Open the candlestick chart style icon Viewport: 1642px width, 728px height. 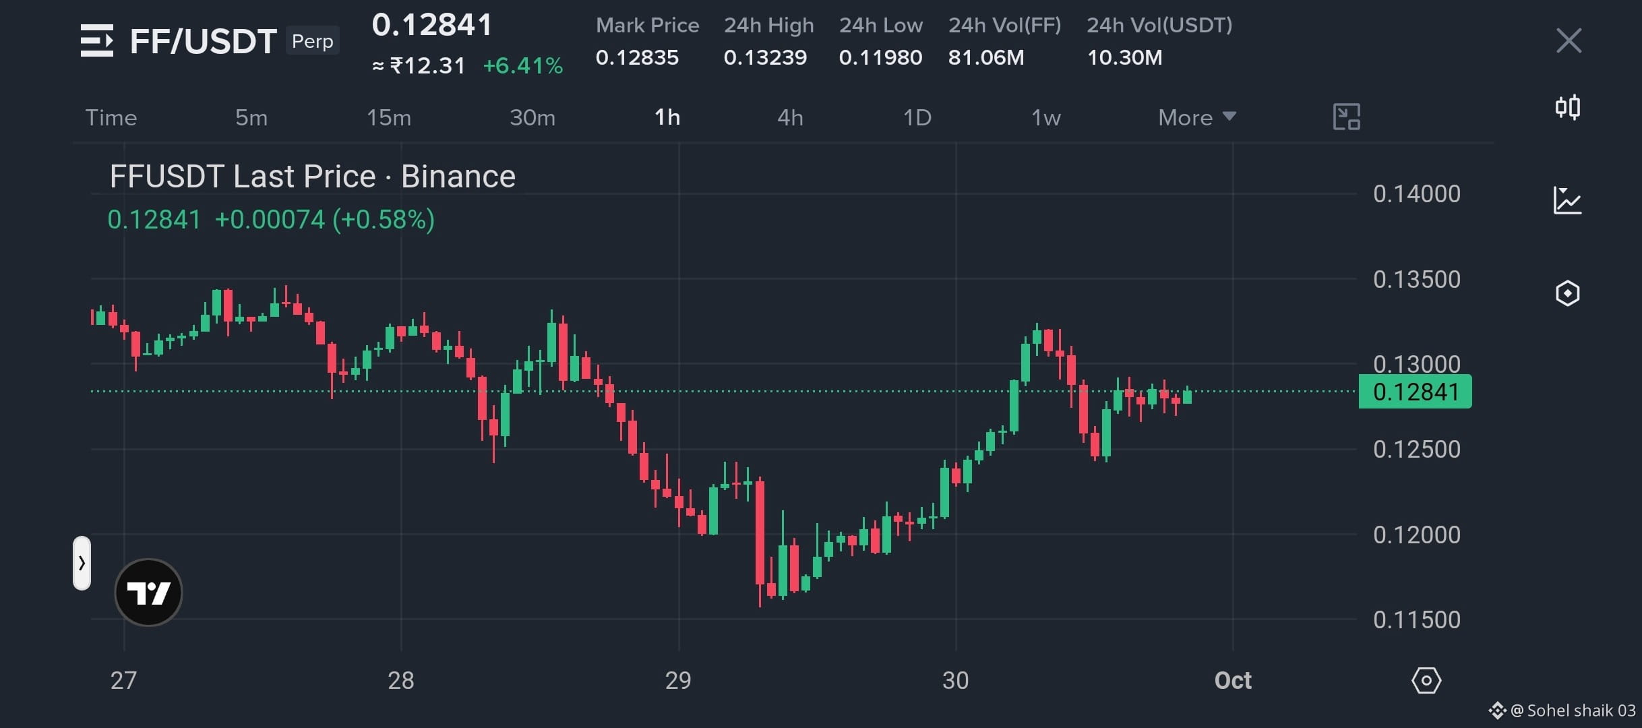click(1567, 107)
